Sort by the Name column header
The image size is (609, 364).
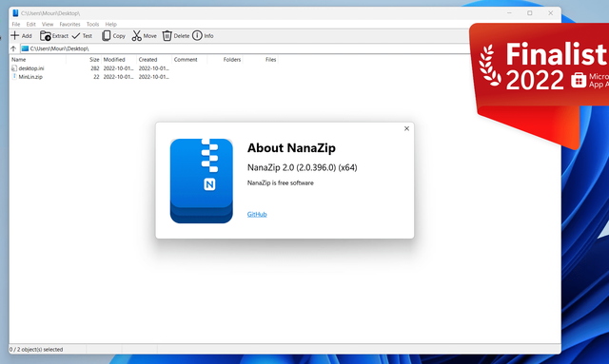(38, 59)
